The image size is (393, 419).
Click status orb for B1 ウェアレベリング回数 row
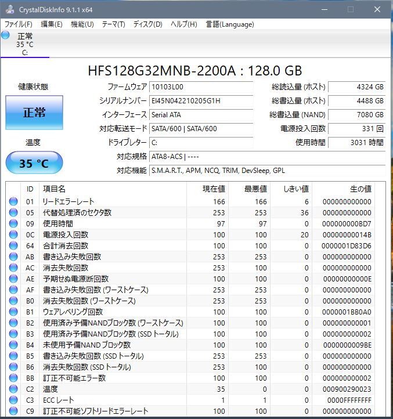13,312
